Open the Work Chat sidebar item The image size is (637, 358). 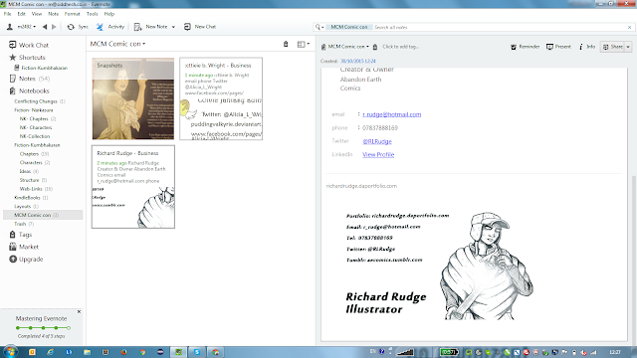[29, 45]
